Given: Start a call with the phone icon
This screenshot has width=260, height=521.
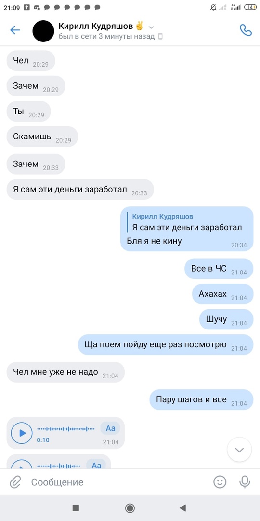Looking at the screenshot, I should click(x=246, y=30).
